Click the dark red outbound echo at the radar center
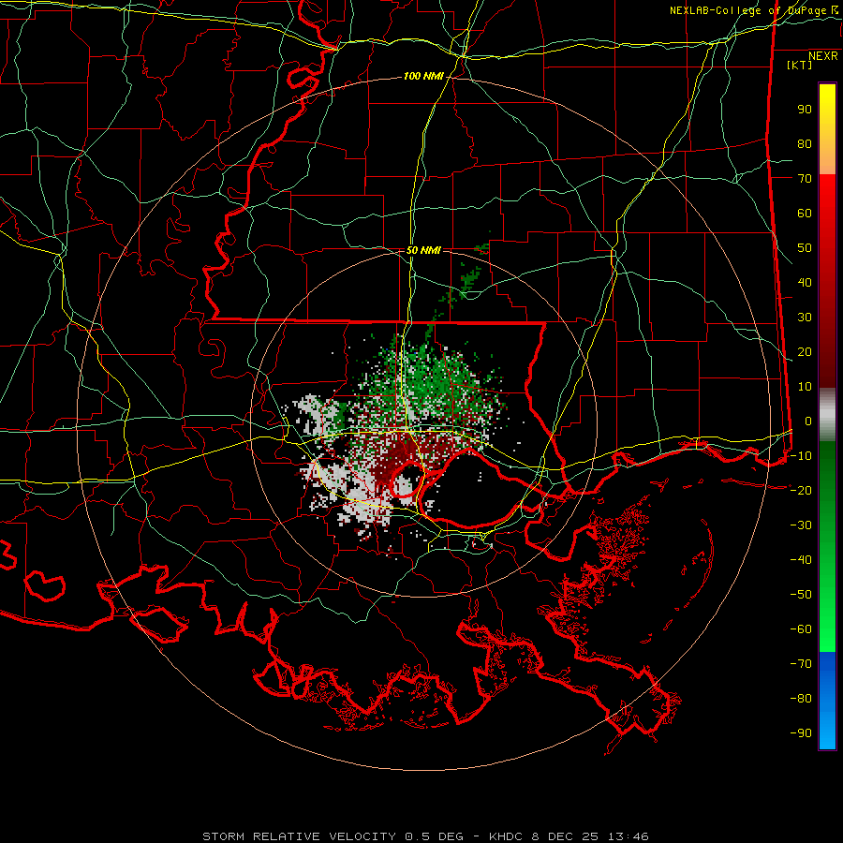Screen dimensions: 843x843 pyautogui.click(x=401, y=457)
